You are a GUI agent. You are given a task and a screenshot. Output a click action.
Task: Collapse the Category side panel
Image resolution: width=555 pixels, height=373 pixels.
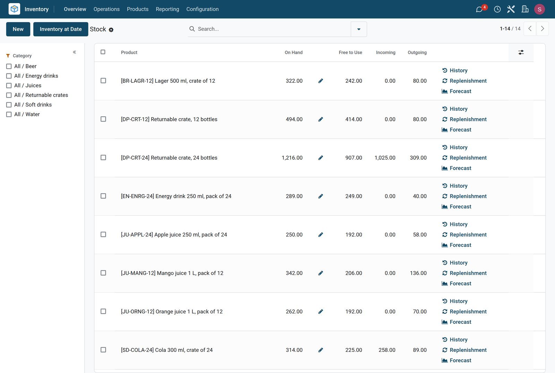click(74, 52)
